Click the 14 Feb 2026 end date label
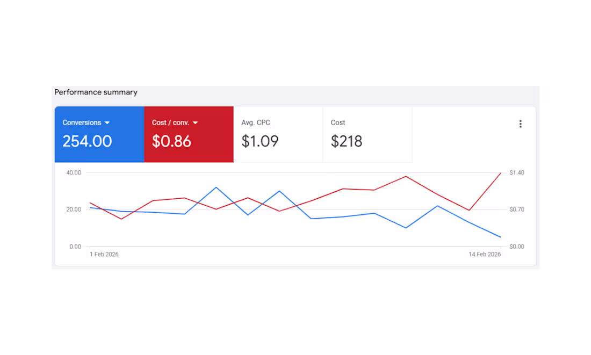591x355 pixels. click(485, 255)
